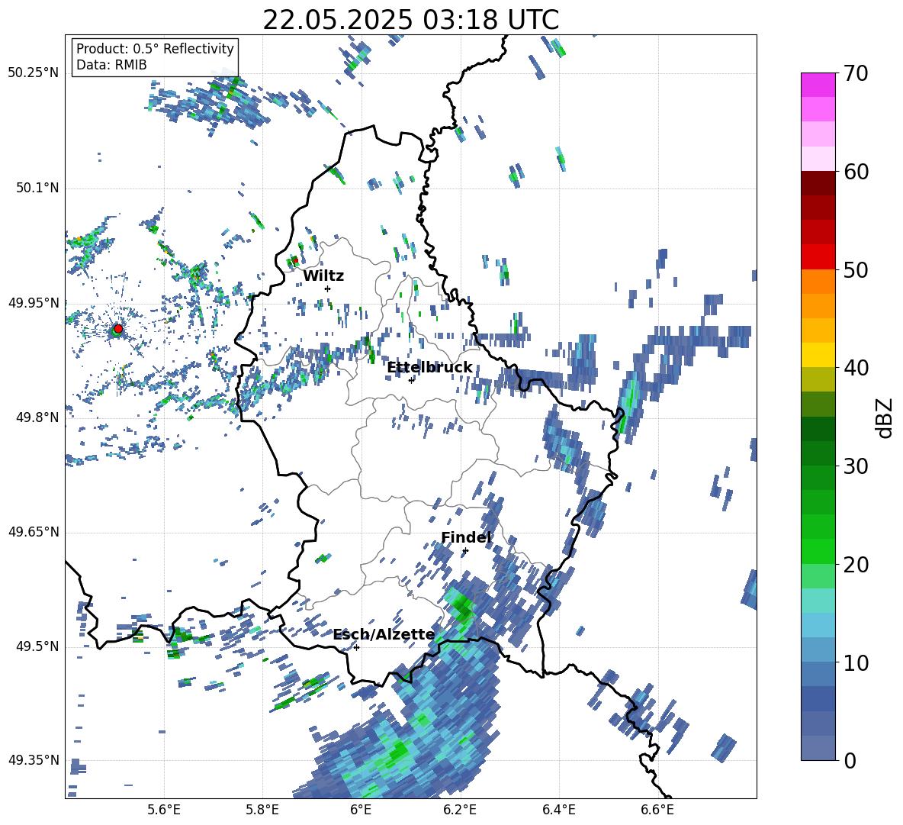The width and height of the screenshot is (903, 825).
Task: Click the cross marker under Wiltz
Action: click(328, 288)
